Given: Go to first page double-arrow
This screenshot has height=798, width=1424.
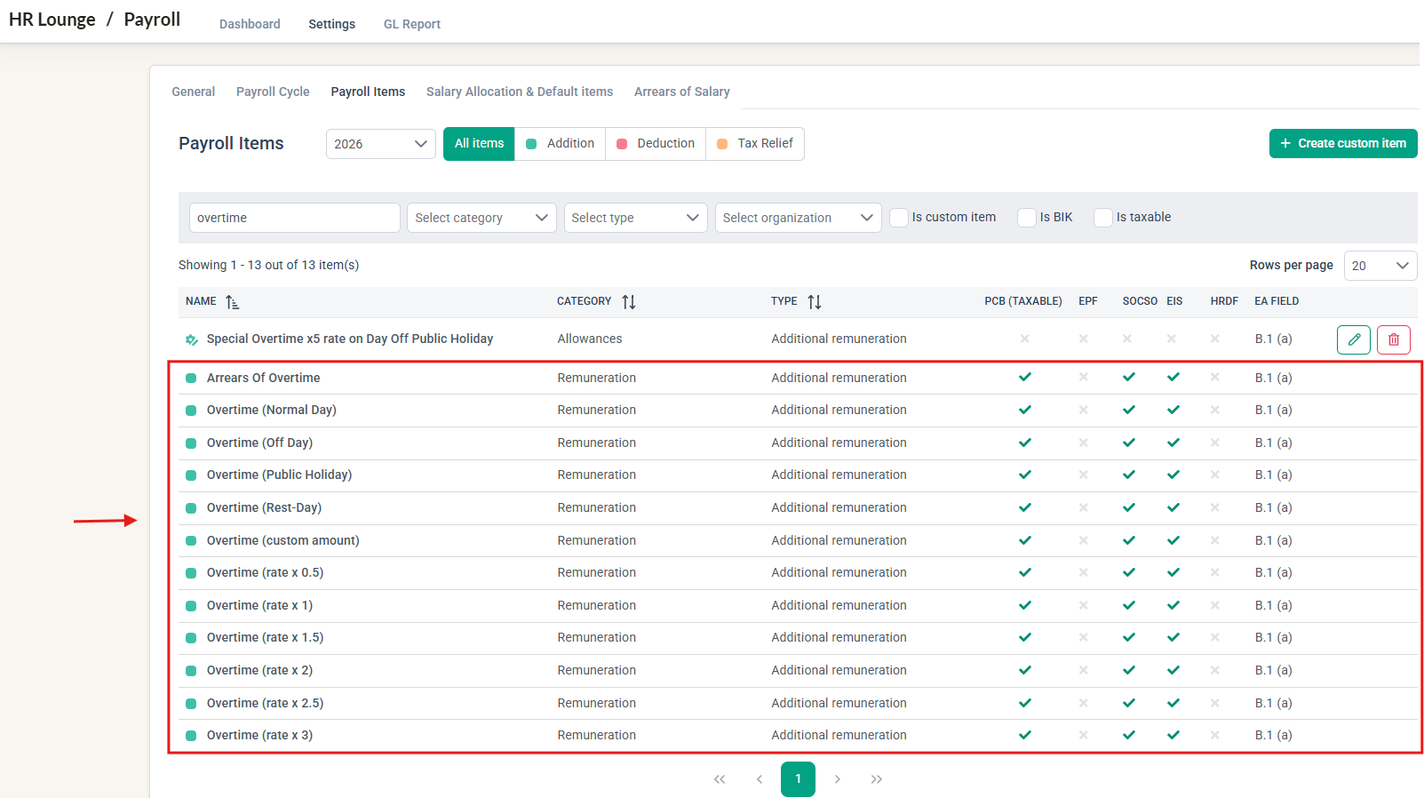Looking at the screenshot, I should click(720, 779).
